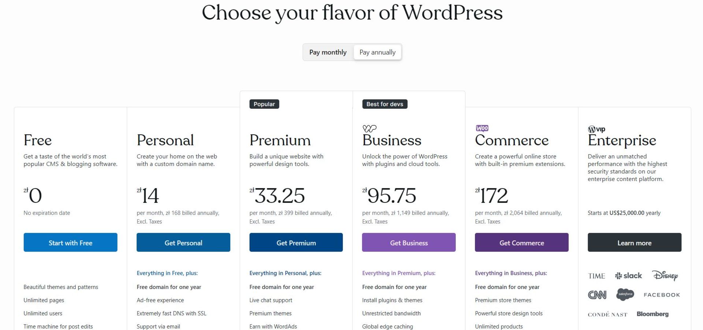Click the Salesforce cloud logo
Image resolution: width=703 pixels, height=330 pixels.
click(x=625, y=294)
